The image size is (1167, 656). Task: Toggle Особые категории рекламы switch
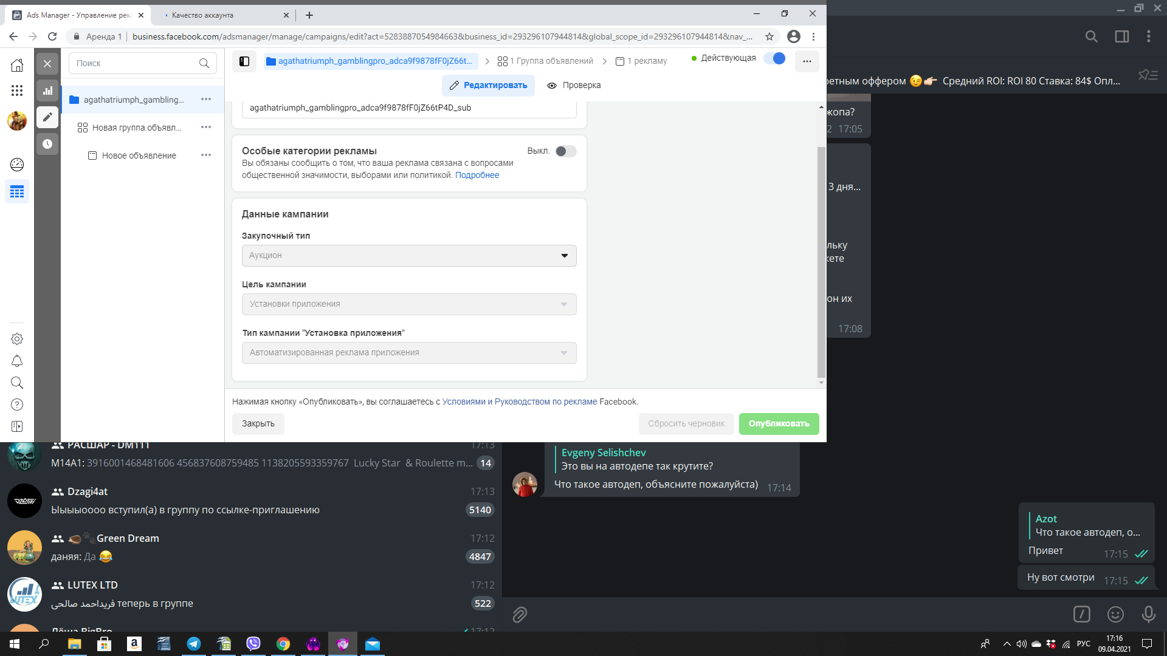566,151
